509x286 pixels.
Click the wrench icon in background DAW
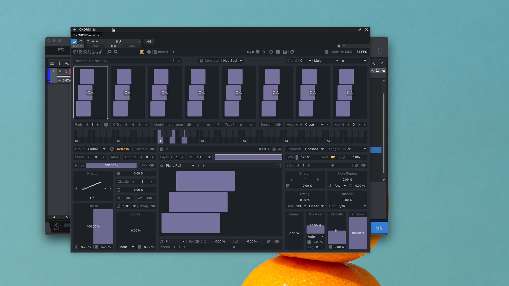click(x=67, y=64)
